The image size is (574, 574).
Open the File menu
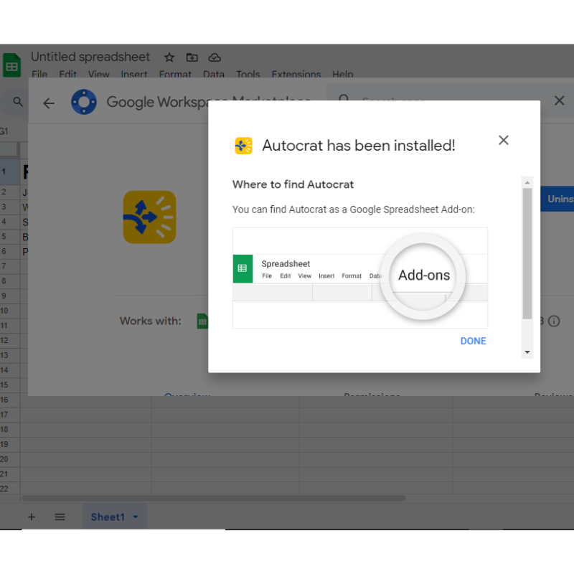tap(39, 74)
